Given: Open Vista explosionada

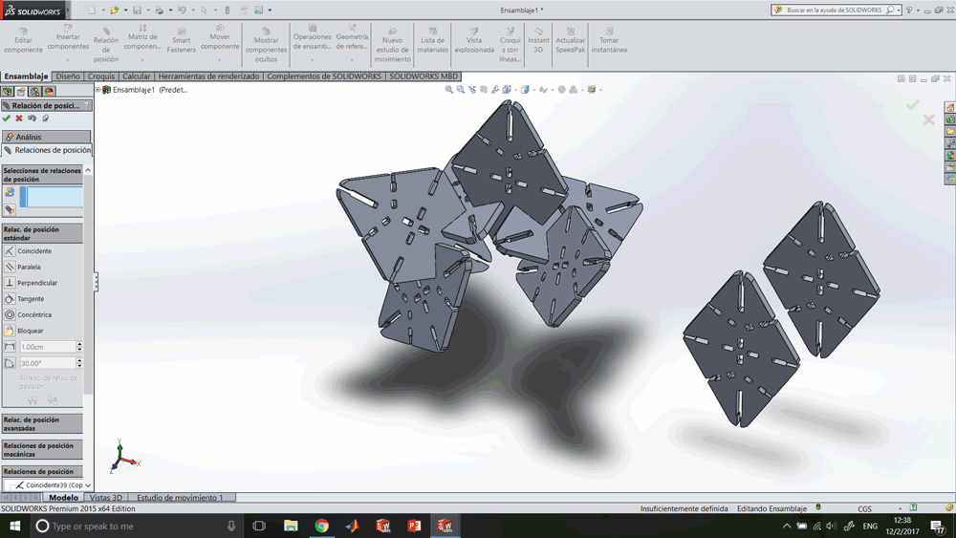Looking at the screenshot, I should 474,41.
